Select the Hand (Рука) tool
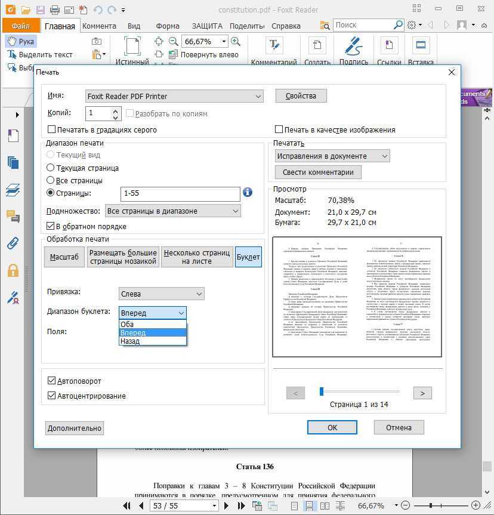Viewport: 494px width, 515px height. pos(21,41)
